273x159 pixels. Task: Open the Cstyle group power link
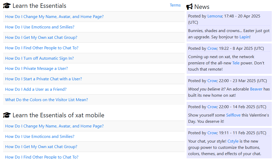(233, 141)
